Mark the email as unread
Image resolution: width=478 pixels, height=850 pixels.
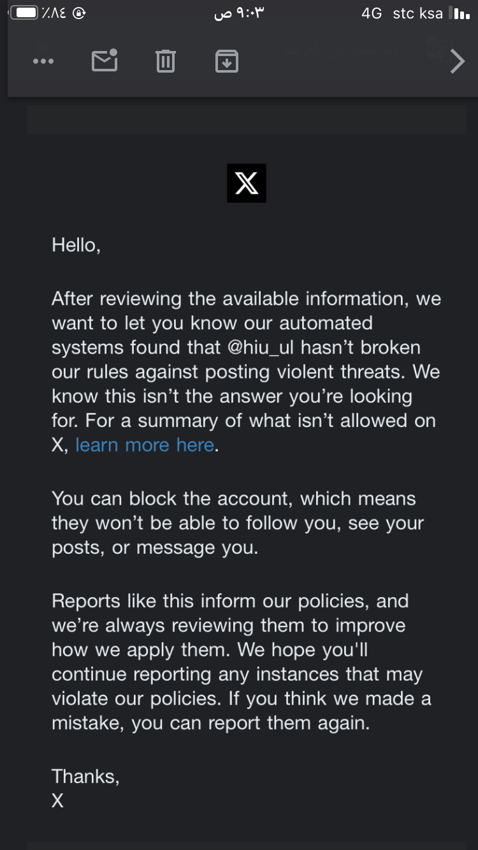[105, 61]
